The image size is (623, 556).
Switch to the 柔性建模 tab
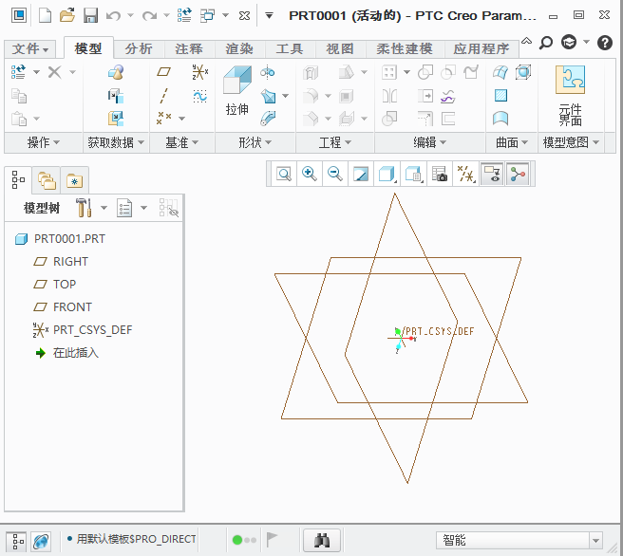[405, 49]
